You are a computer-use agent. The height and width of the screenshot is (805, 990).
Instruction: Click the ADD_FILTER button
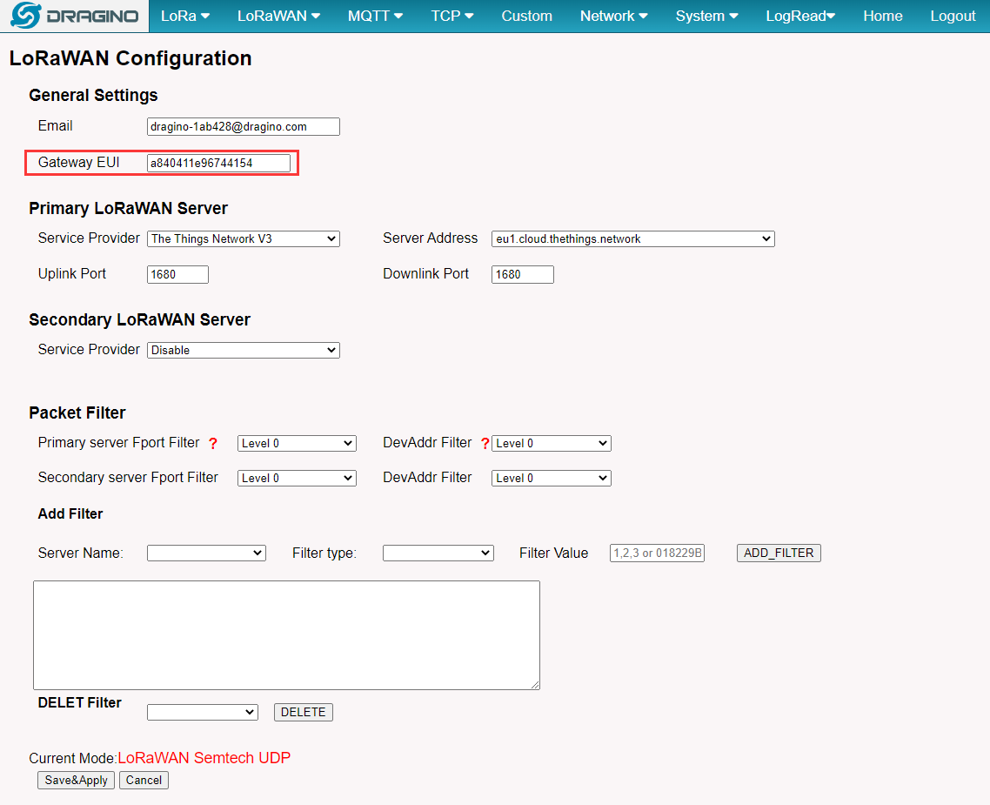pos(779,553)
